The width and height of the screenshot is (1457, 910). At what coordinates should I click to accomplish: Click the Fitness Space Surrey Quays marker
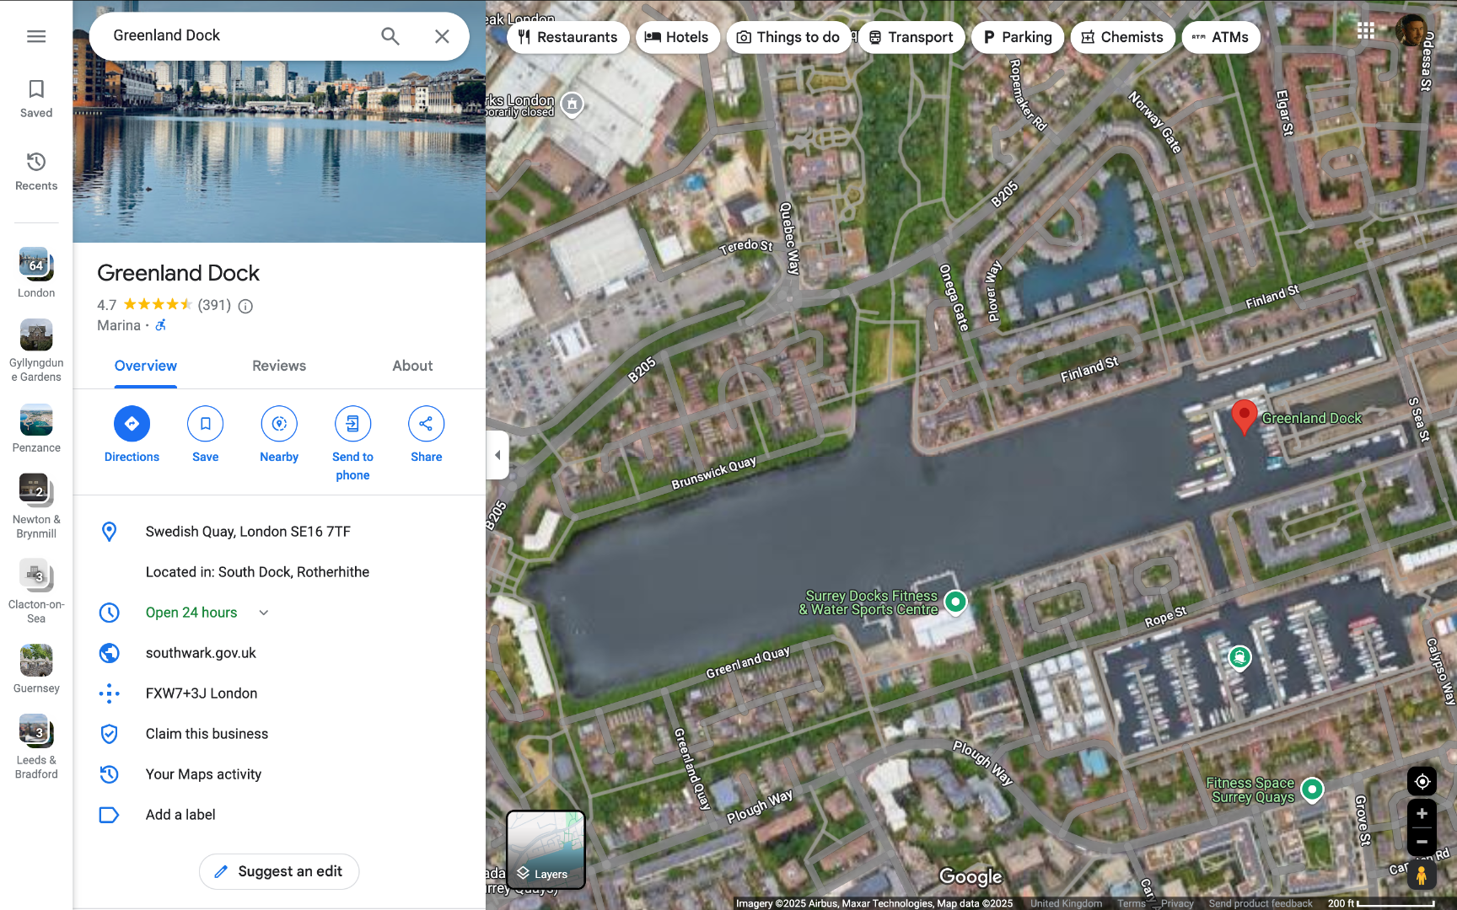[1312, 790]
